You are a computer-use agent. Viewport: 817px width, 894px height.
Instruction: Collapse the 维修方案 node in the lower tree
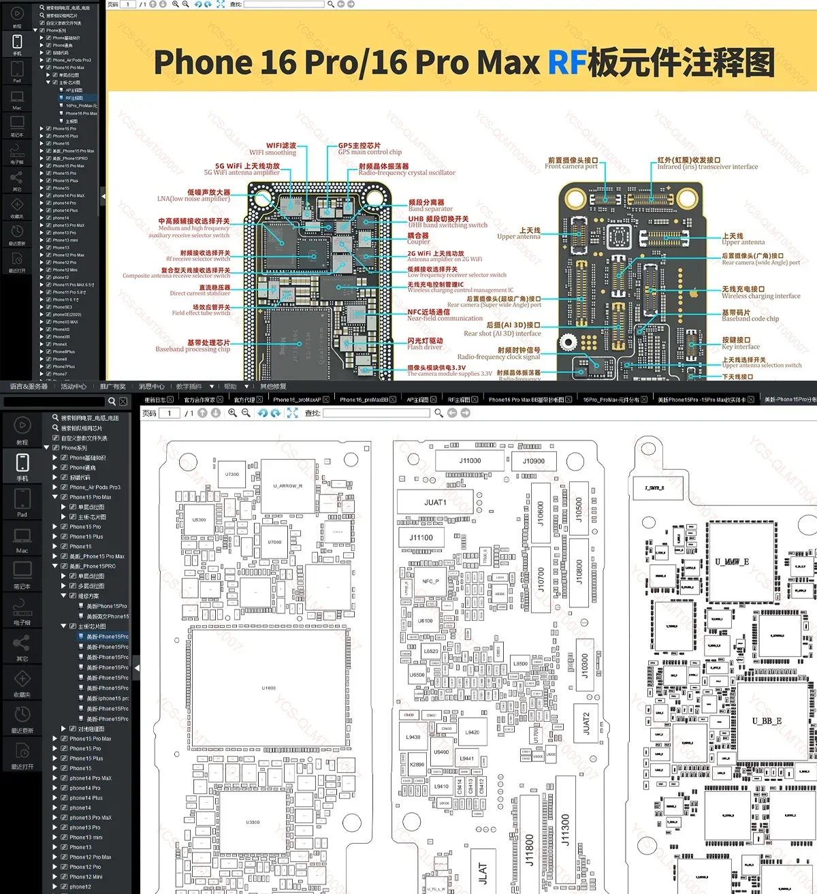click(x=64, y=596)
